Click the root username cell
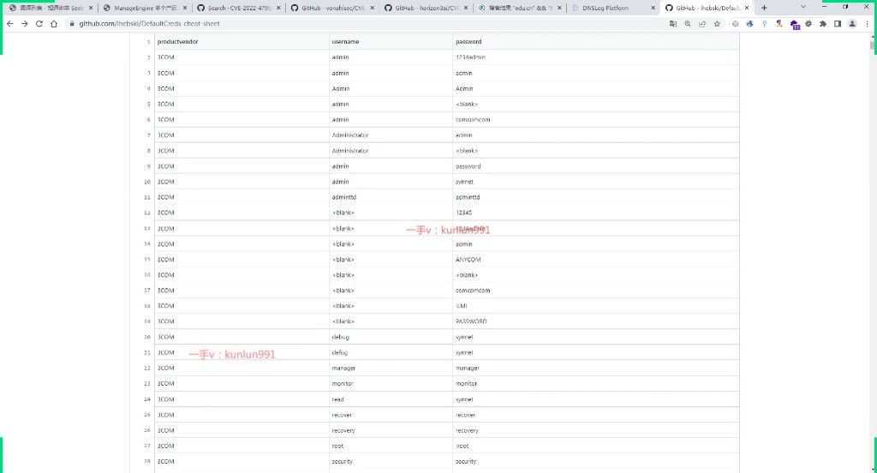 coord(391,446)
